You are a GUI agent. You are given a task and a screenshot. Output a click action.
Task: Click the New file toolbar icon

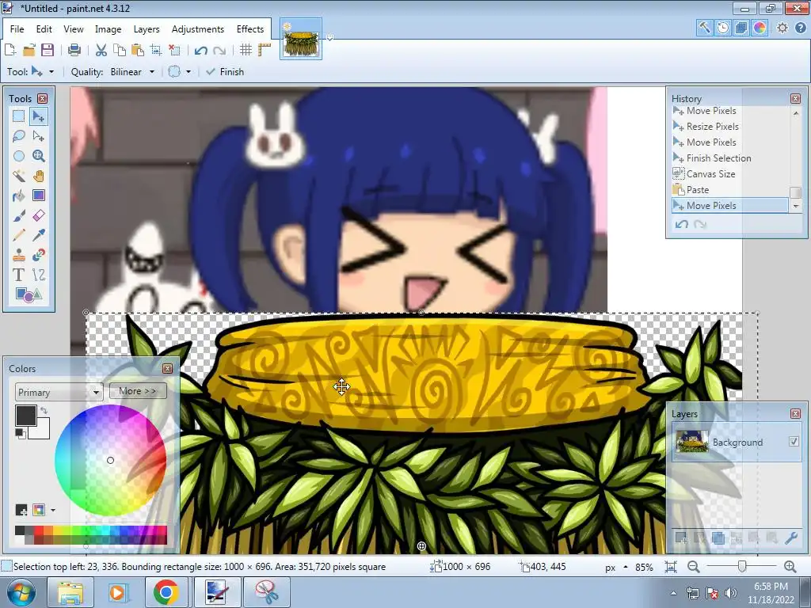[10, 50]
